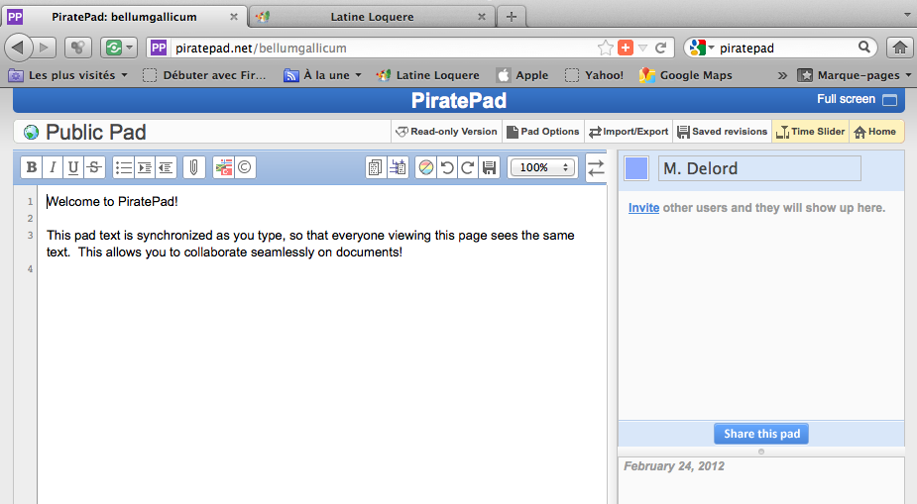Click the browser back button
The width and height of the screenshot is (917, 504).
18,48
